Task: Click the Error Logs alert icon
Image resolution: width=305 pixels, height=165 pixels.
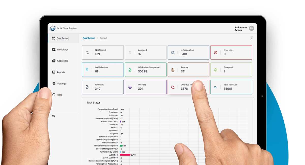Action: point(216,53)
